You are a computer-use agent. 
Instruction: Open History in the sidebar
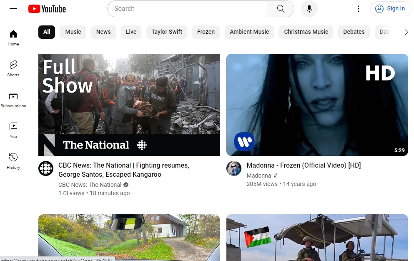click(x=13, y=161)
